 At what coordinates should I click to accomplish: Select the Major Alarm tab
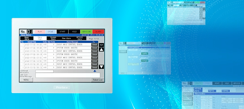tap(27, 38)
